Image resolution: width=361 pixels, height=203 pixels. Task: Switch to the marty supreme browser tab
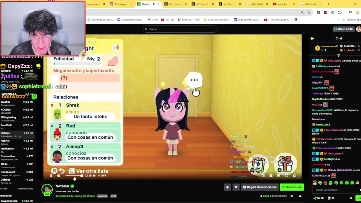coord(94,4)
